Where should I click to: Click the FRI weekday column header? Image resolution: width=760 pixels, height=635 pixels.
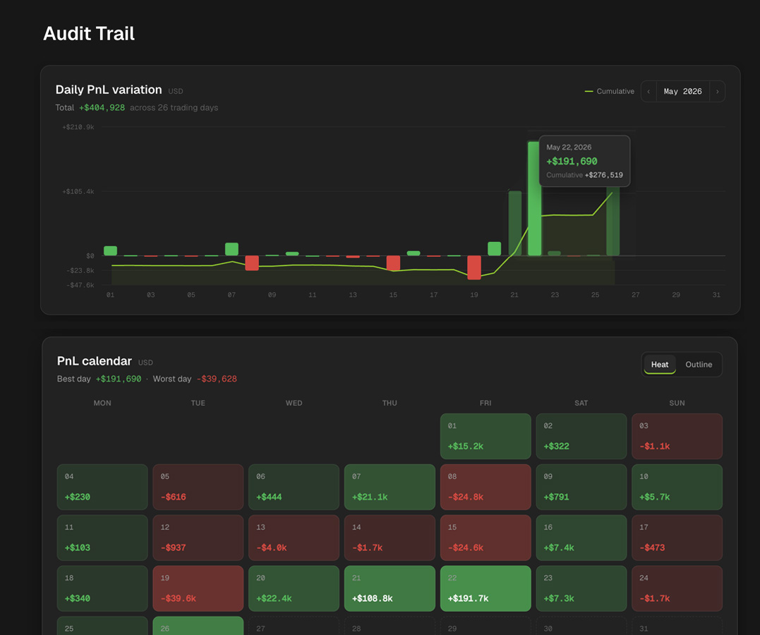click(x=485, y=403)
